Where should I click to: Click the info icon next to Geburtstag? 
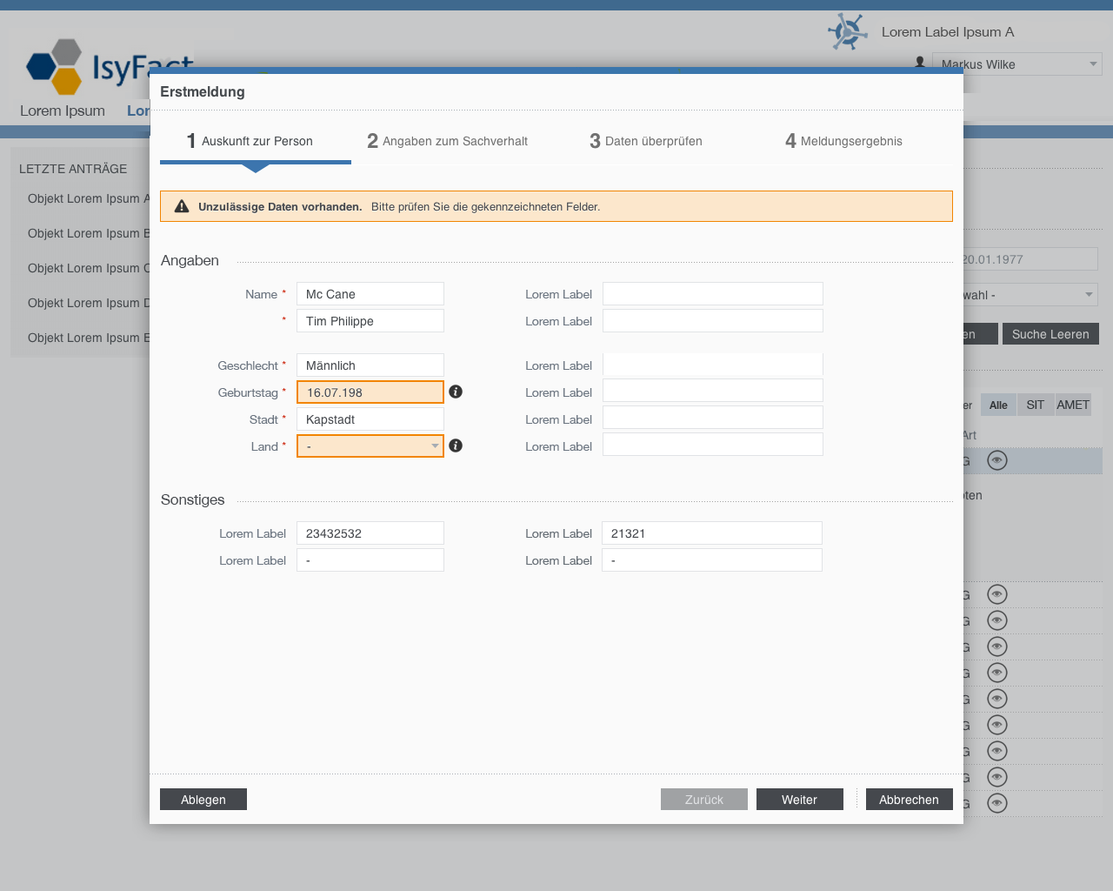click(x=456, y=392)
